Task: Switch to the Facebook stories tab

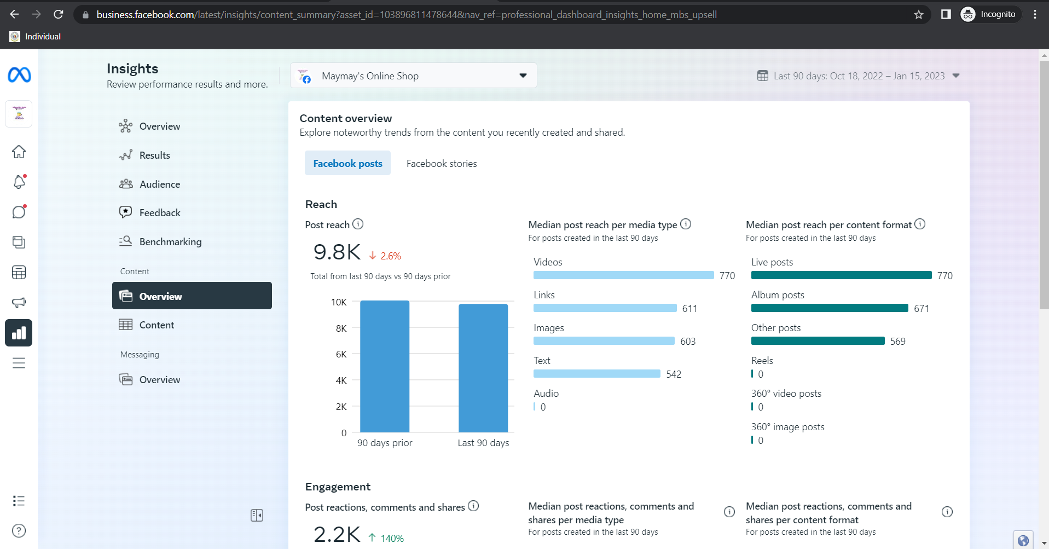Action: [x=442, y=164]
